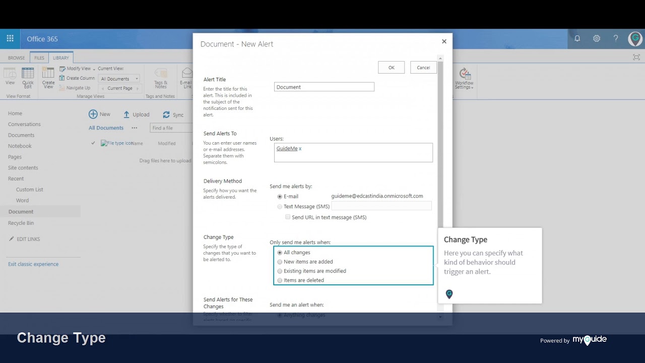Open the Office 365 app launcher
Image resolution: width=645 pixels, height=363 pixels.
tap(10, 39)
